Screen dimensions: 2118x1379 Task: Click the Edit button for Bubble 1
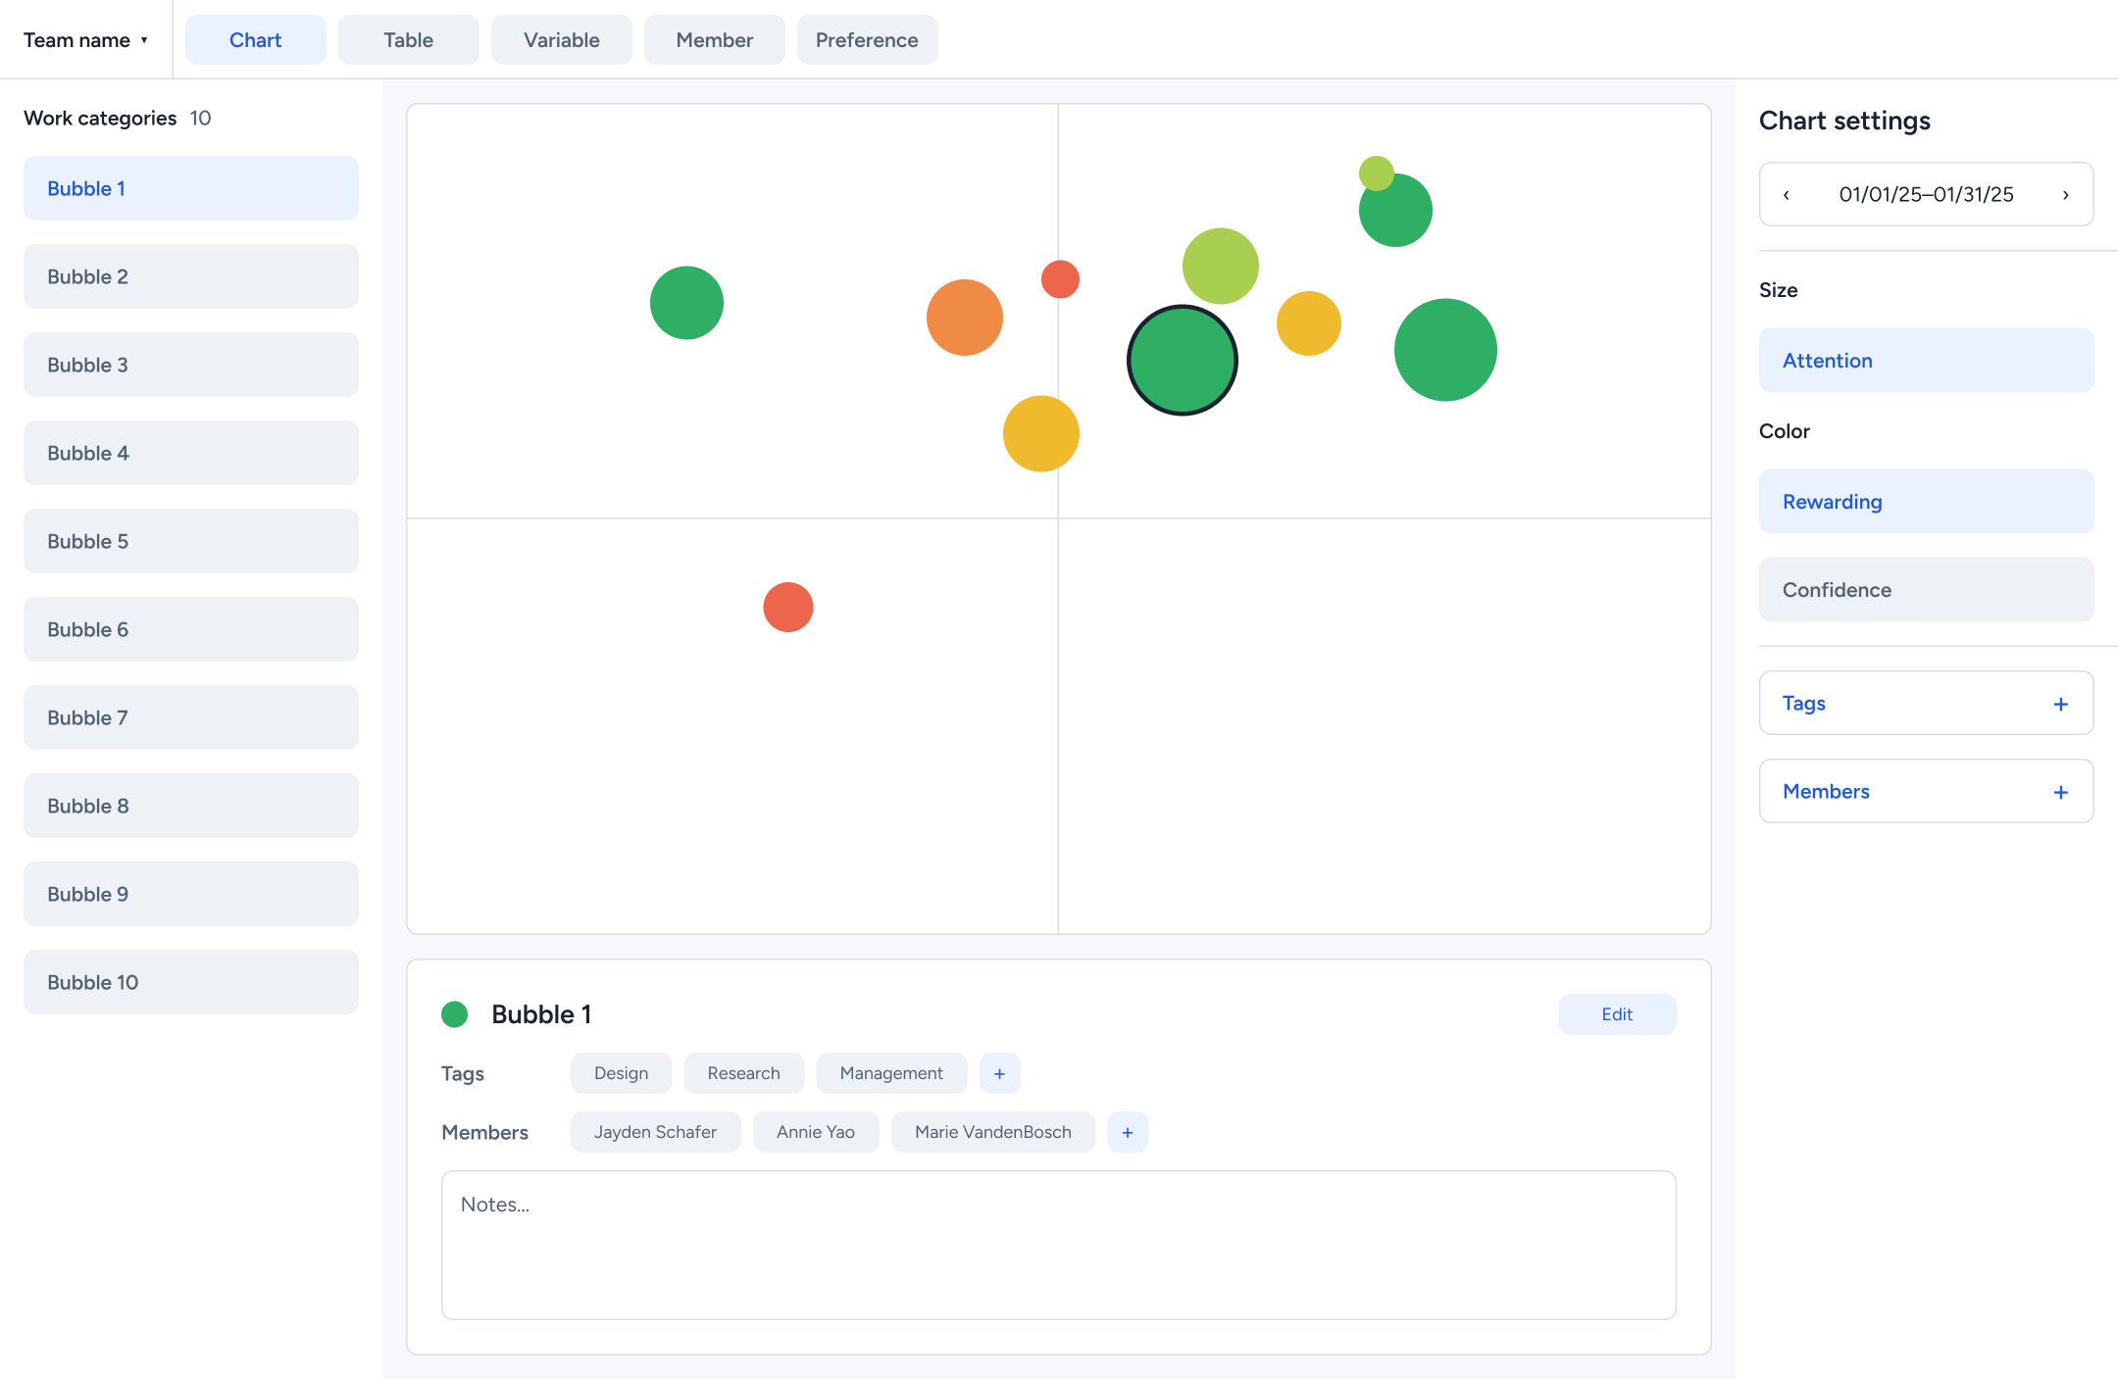point(1617,1014)
